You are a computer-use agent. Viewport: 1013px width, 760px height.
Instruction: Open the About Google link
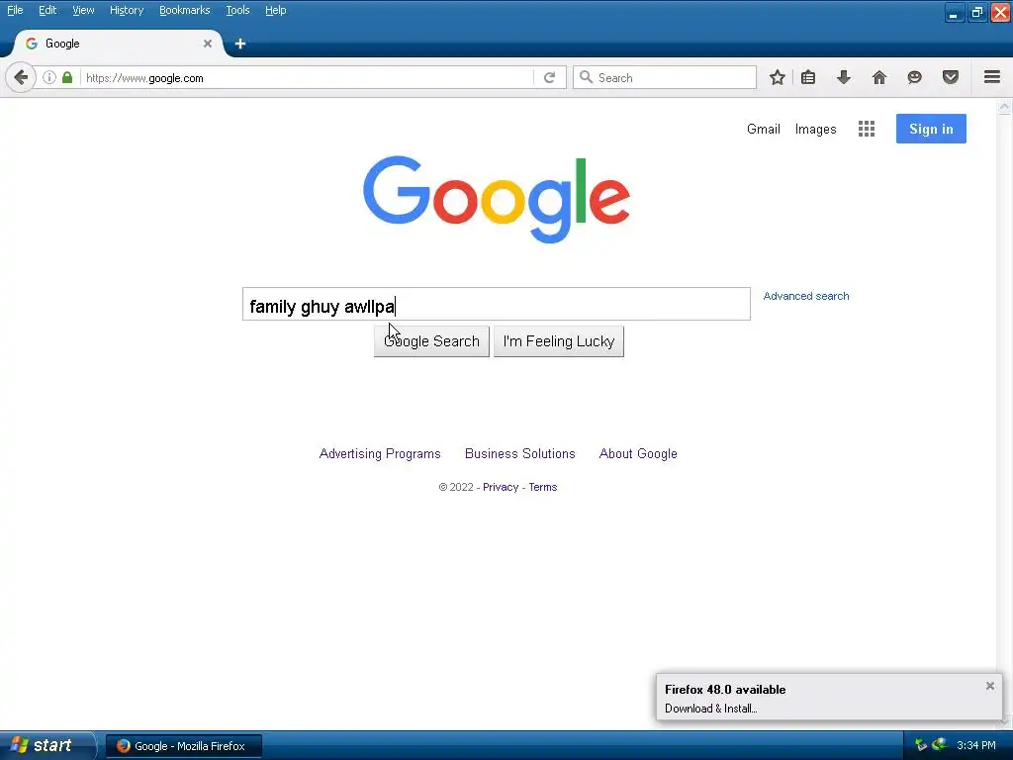[x=638, y=453]
